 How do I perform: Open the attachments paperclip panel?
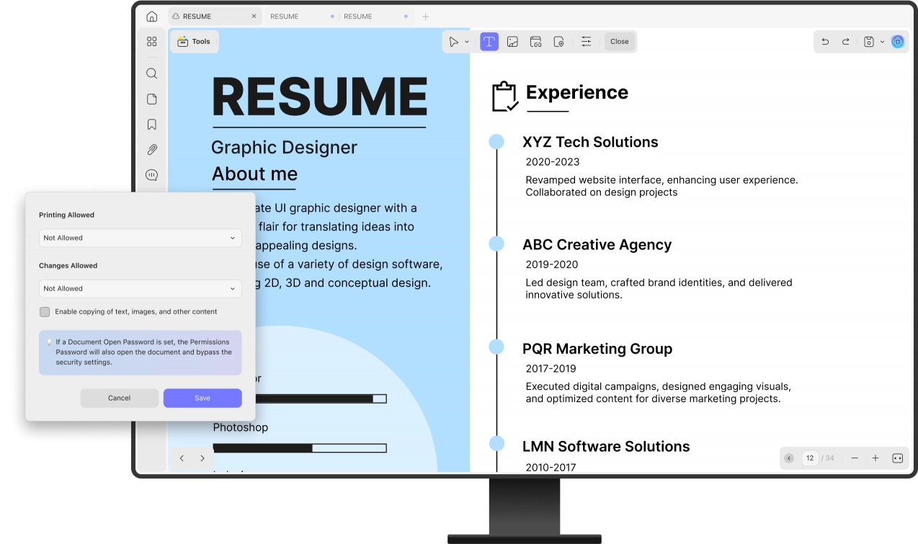click(x=151, y=150)
